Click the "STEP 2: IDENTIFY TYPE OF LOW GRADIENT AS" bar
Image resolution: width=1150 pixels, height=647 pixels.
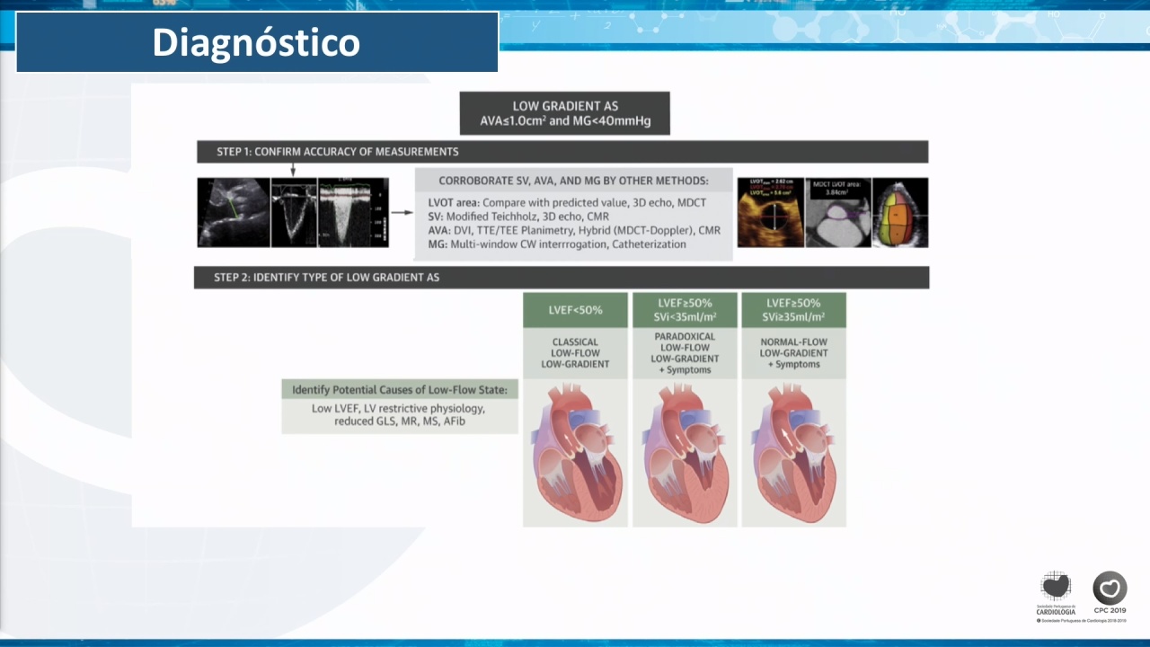tap(562, 278)
